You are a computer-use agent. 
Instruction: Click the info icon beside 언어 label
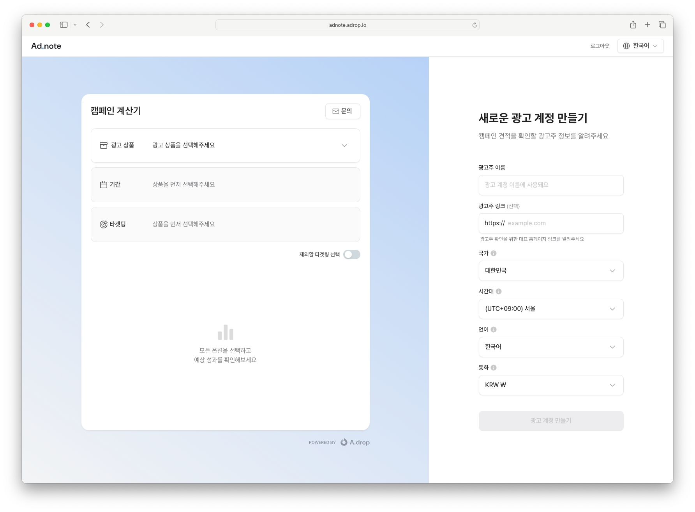click(494, 330)
